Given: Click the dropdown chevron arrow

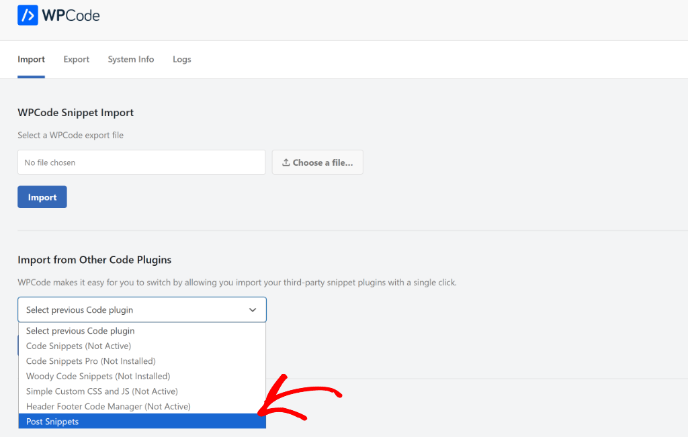Looking at the screenshot, I should 253,310.
